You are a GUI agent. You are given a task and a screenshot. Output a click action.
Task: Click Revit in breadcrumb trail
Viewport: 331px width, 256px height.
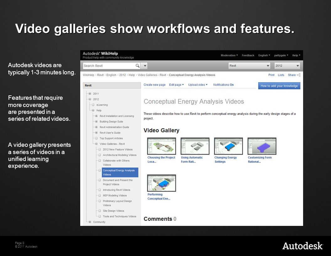coord(100,75)
